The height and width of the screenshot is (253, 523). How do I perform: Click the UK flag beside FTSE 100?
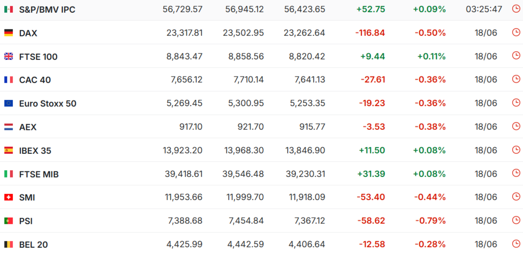click(x=8, y=57)
